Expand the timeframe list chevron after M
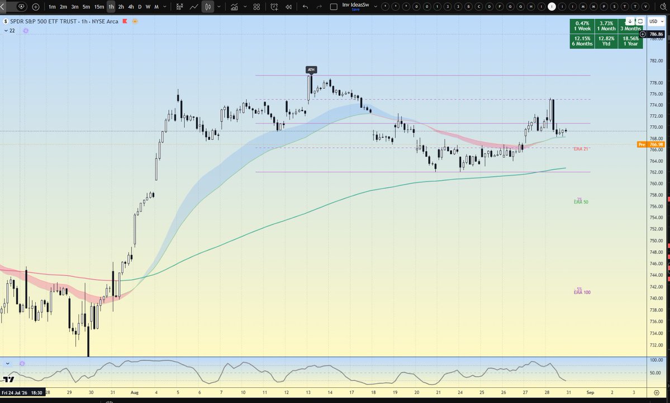The height and width of the screenshot is (403, 670). click(165, 6)
